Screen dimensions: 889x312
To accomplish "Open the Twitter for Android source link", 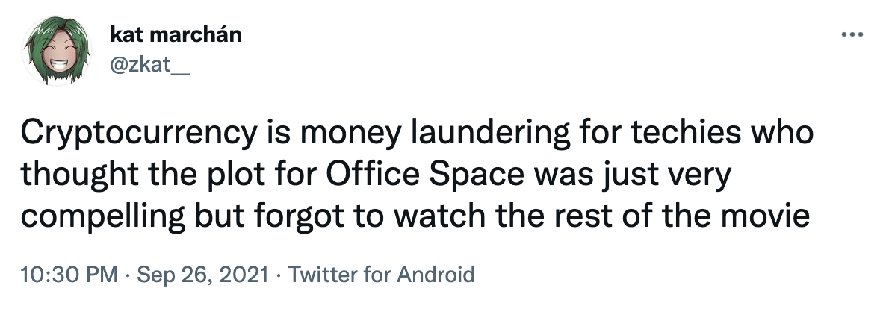I will click(x=381, y=274).
